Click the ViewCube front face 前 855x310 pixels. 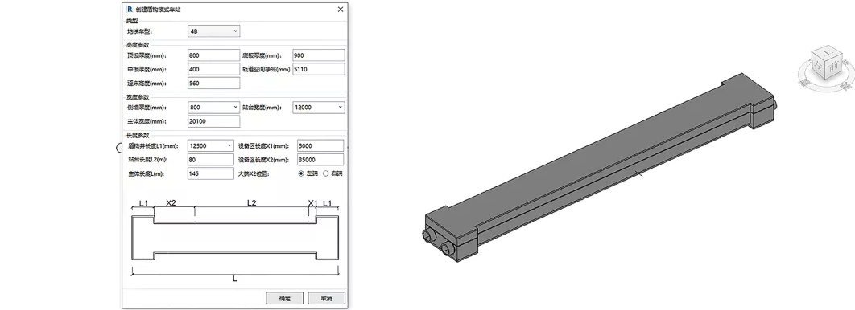[834, 67]
